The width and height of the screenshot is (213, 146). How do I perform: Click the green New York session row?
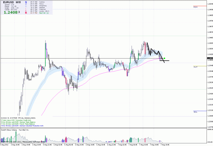[40, 13]
